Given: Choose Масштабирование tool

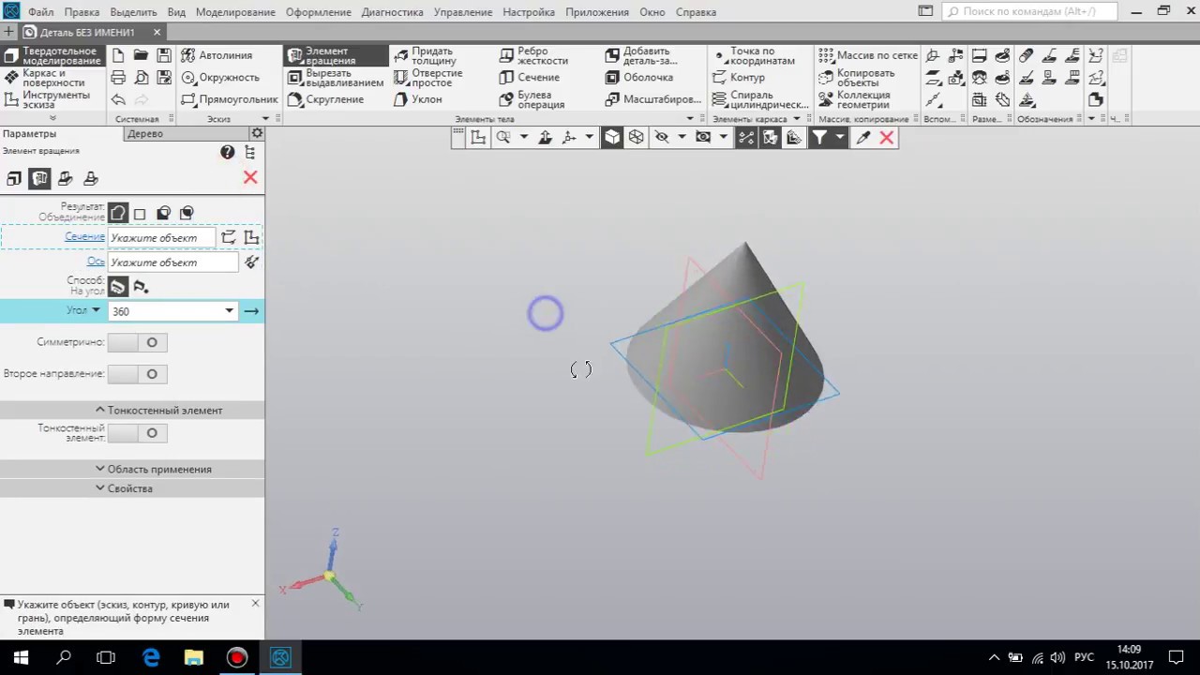Looking at the screenshot, I should click(x=652, y=98).
